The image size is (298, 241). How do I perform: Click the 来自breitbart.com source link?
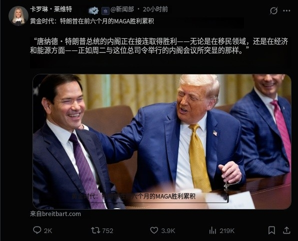pyautogui.click(x=55, y=214)
